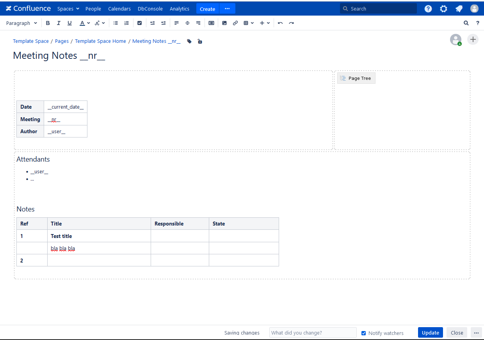The height and width of the screenshot is (340, 484).
Task: Open the Spaces menu
Action: point(68,9)
